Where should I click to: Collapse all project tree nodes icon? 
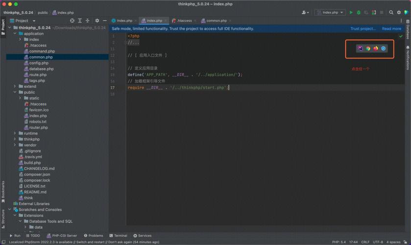pos(88,21)
